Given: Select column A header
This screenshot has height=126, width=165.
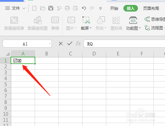Looking at the screenshot, I should tap(23, 54).
